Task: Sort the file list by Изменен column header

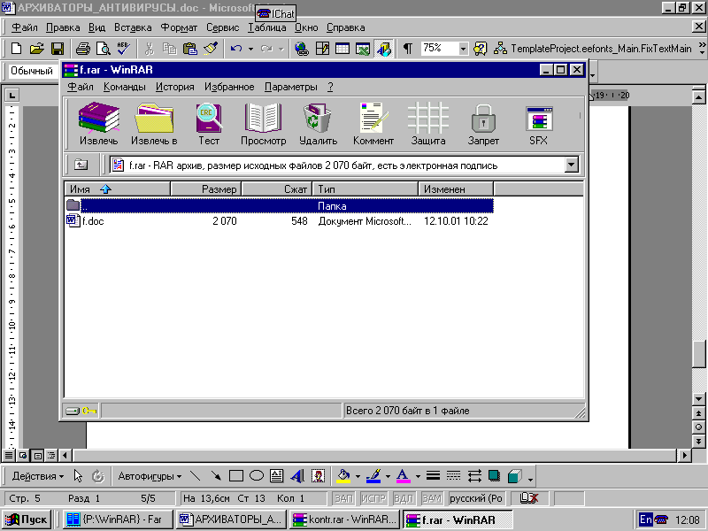Action: (456, 189)
